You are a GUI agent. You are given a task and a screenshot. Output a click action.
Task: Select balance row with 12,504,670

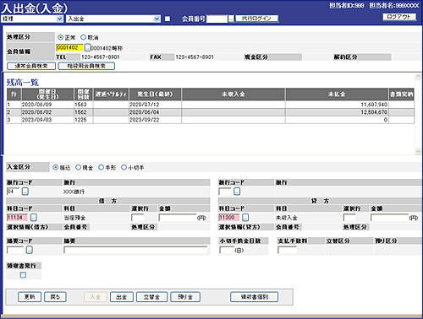pos(211,112)
